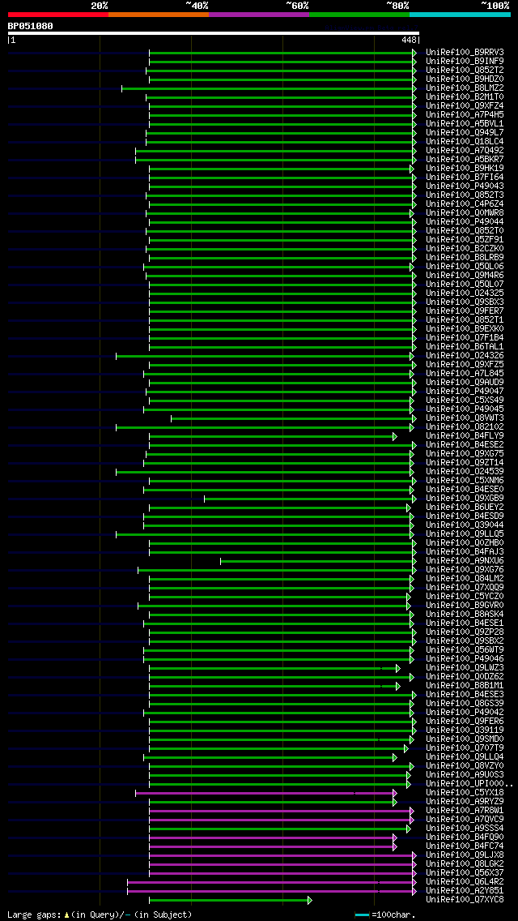518x921 pixels.
Task: Click the UniRef100_Q9M4R6 entry
Action: tap(465, 275)
